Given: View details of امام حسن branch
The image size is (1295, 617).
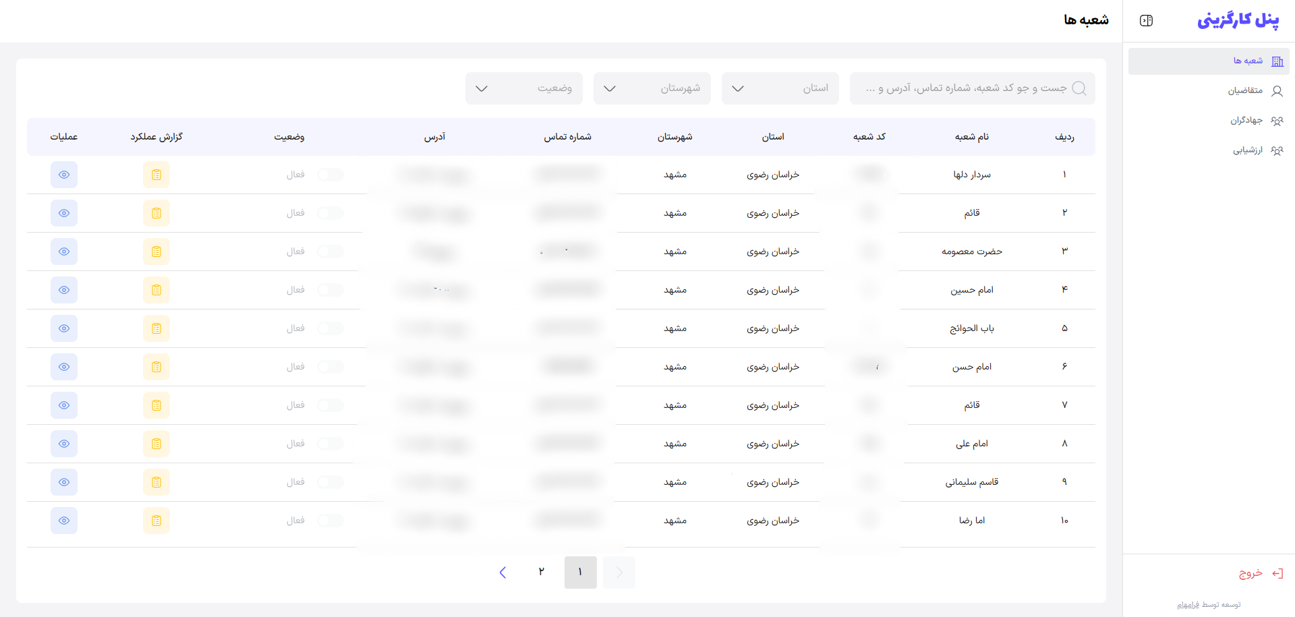Looking at the screenshot, I should click(64, 367).
